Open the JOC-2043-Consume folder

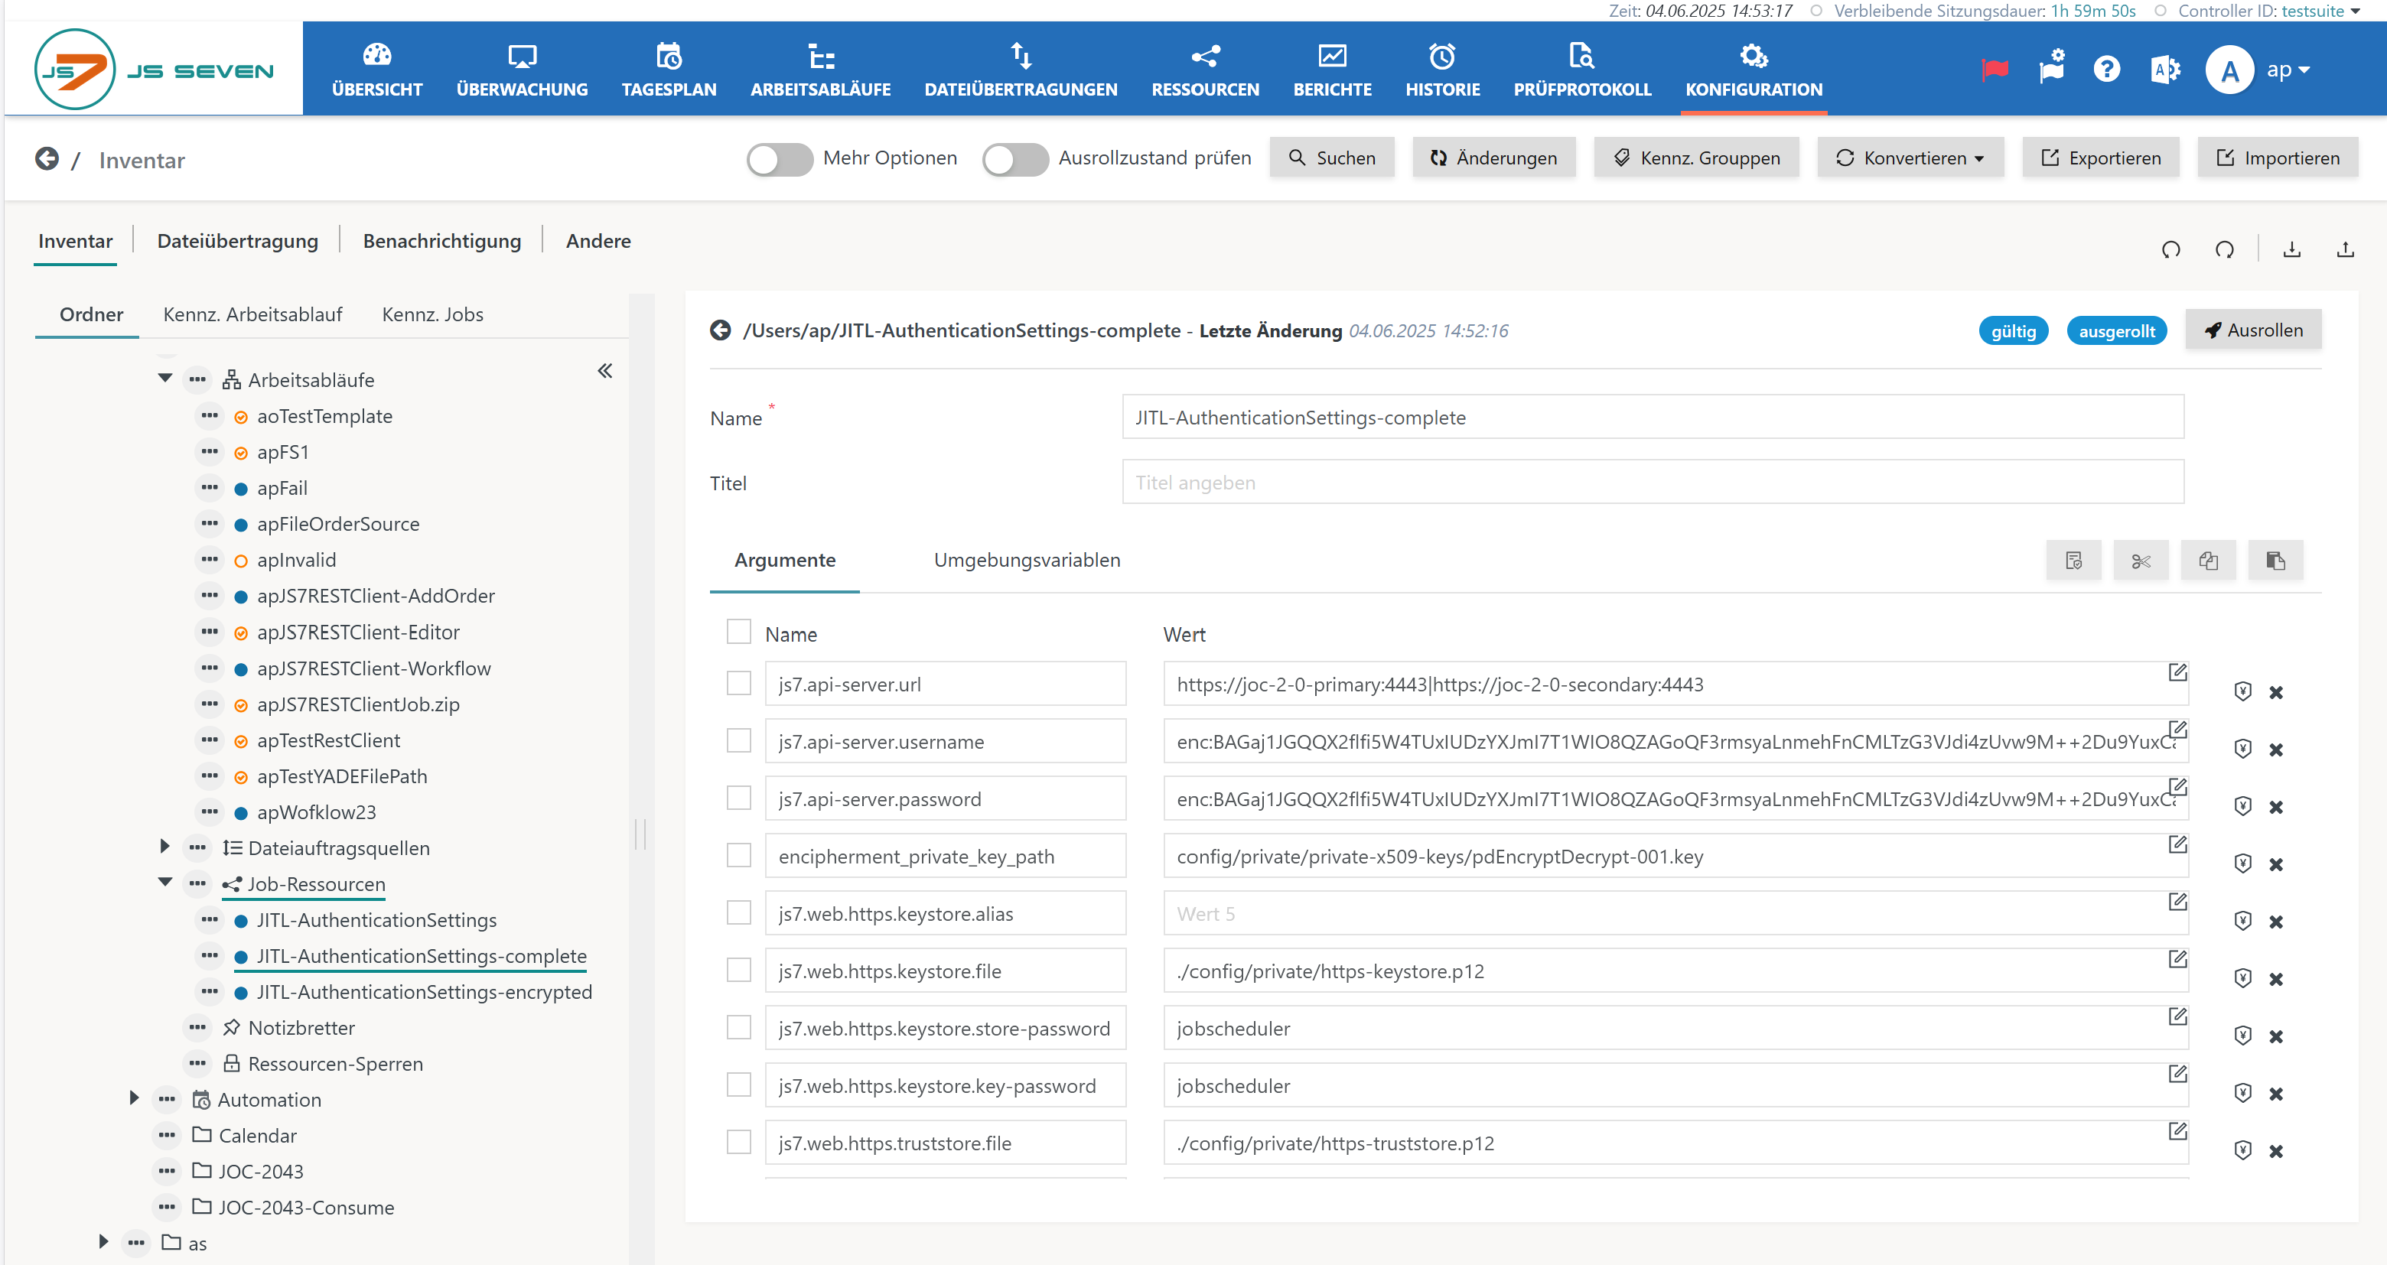pyautogui.click(x=306, y=1207)
